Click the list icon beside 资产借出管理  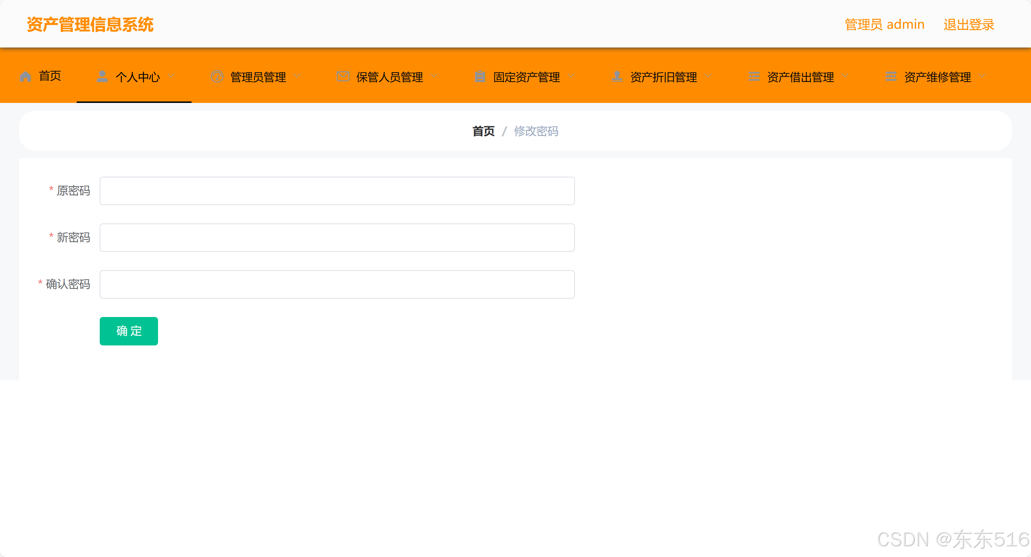coord(754,76)
